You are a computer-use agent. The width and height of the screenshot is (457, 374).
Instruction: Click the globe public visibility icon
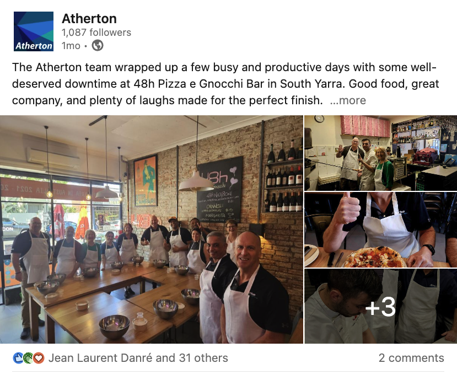[x=98, y=46]
